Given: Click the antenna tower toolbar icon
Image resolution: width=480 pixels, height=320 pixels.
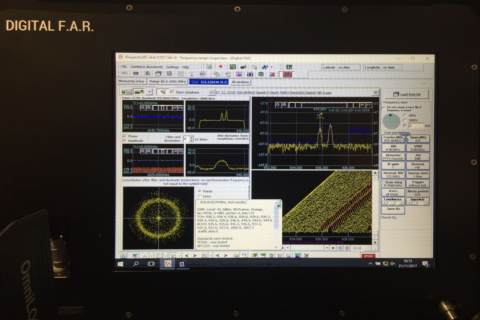Looking at the screenshot, I should pyautogui.click(x=192, y=74).
